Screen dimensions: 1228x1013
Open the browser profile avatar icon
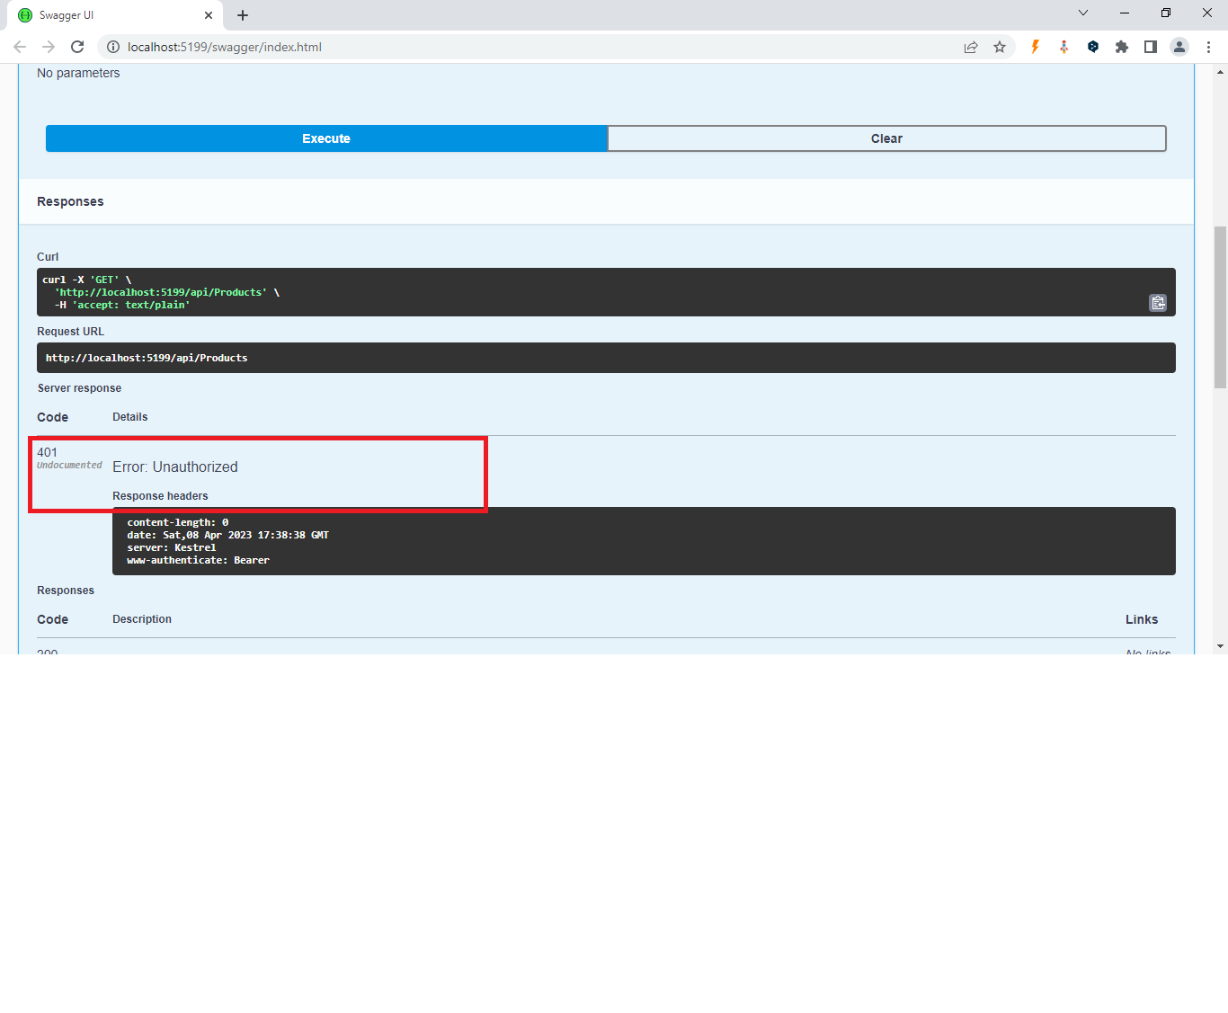tap(1179, 47)
